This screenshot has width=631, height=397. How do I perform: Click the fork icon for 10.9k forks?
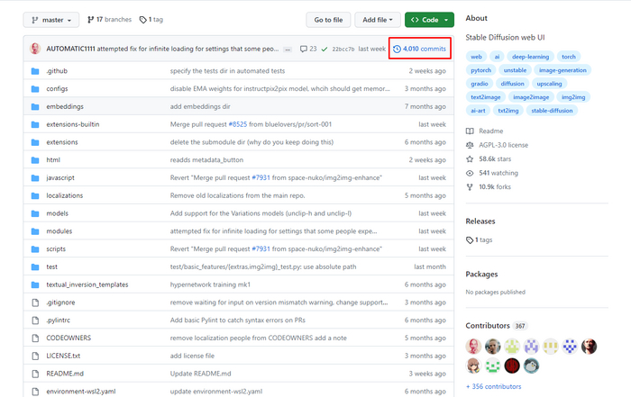click(470, 187)
